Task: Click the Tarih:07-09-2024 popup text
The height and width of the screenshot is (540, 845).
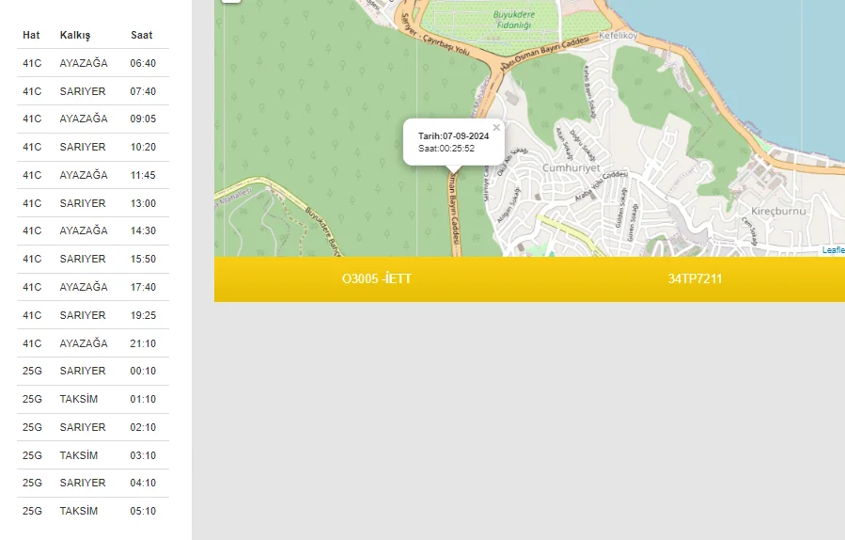Action: [453, 136]
